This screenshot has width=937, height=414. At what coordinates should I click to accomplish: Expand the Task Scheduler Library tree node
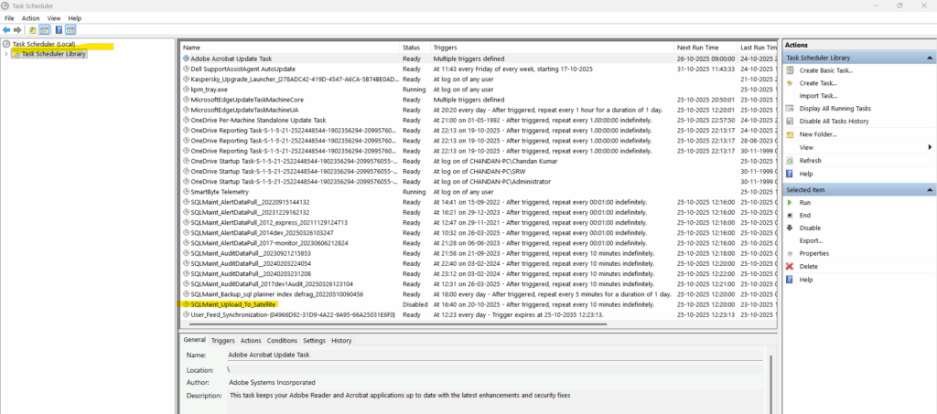[x=7, y=54]
